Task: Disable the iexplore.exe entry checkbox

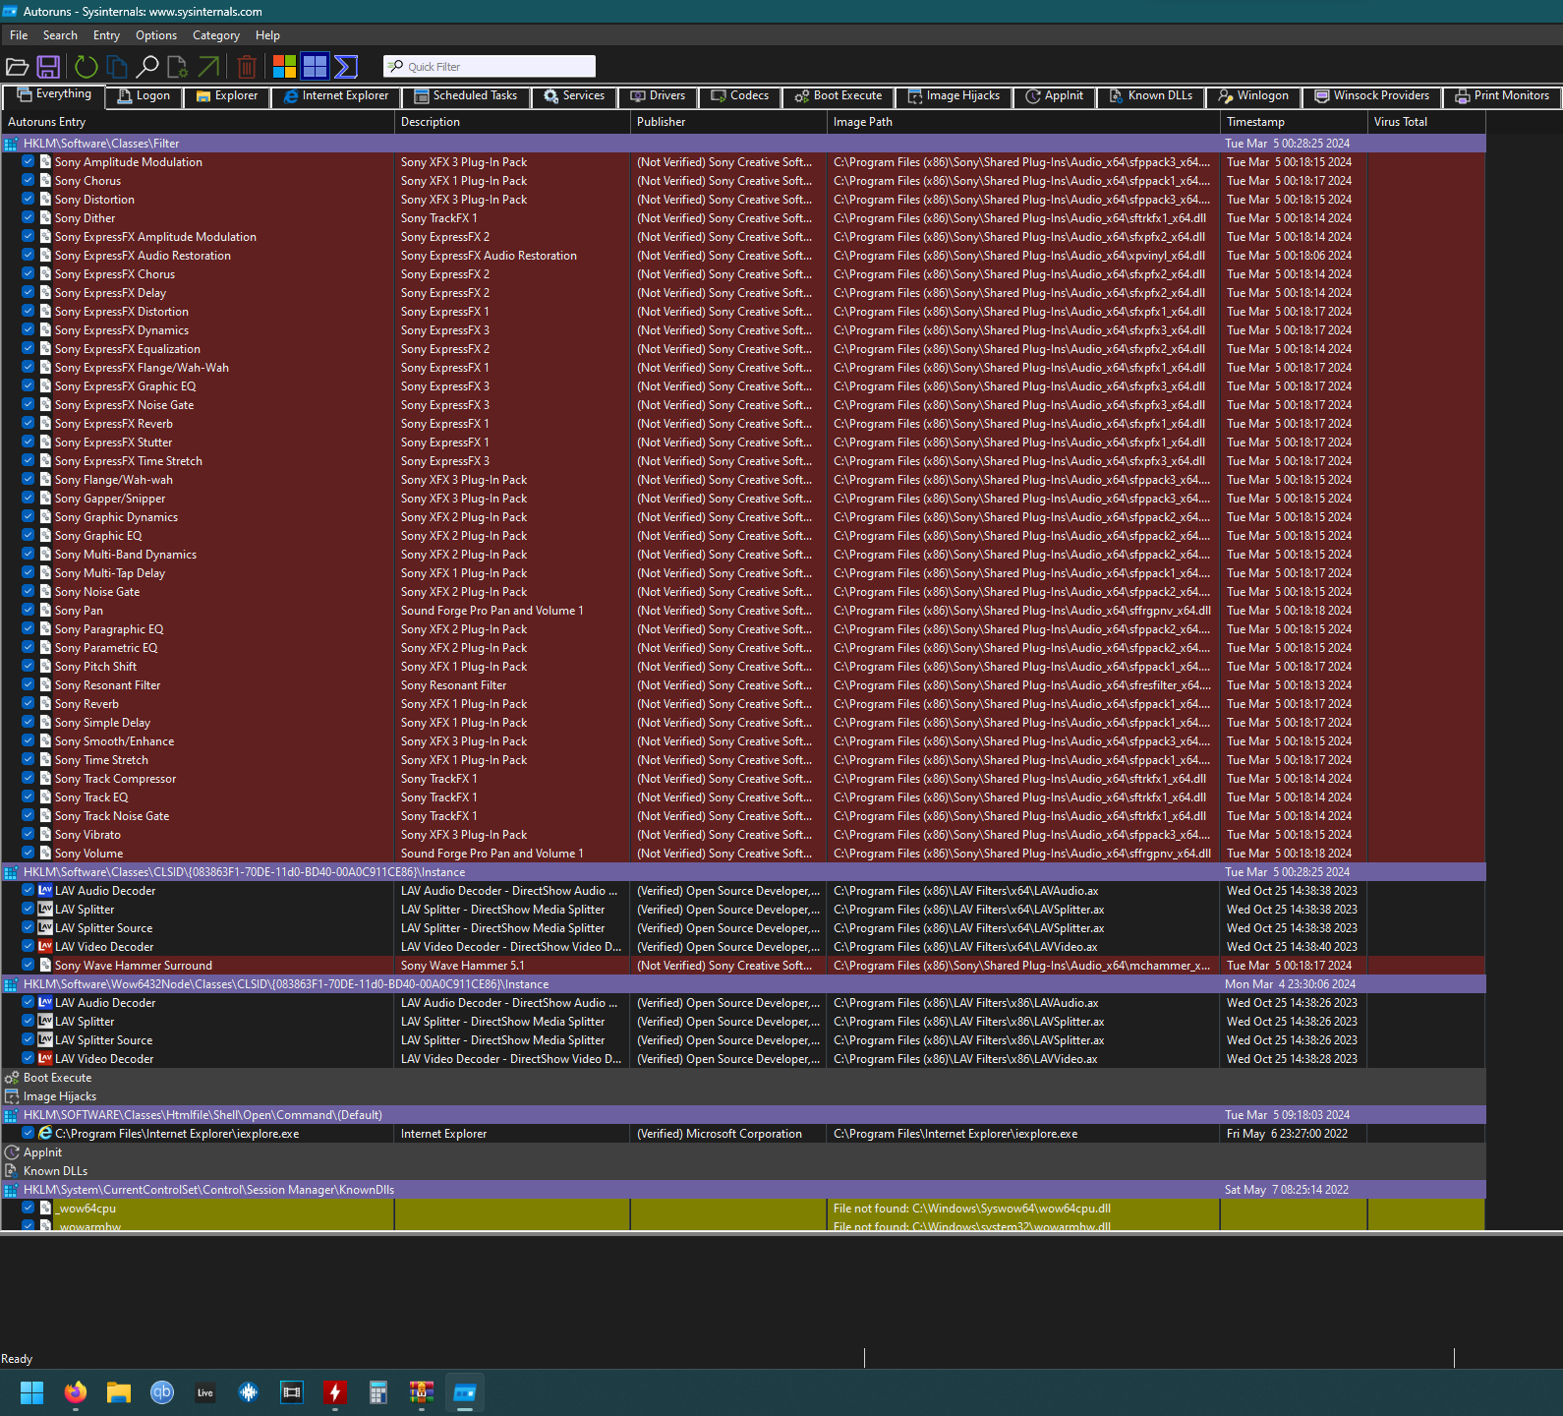Action: pos(29,1134)
